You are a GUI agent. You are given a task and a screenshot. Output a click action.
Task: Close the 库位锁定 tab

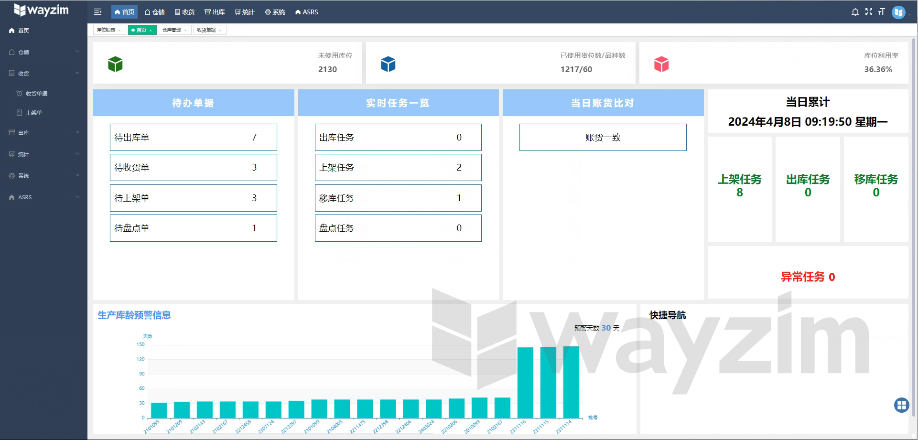120,30
